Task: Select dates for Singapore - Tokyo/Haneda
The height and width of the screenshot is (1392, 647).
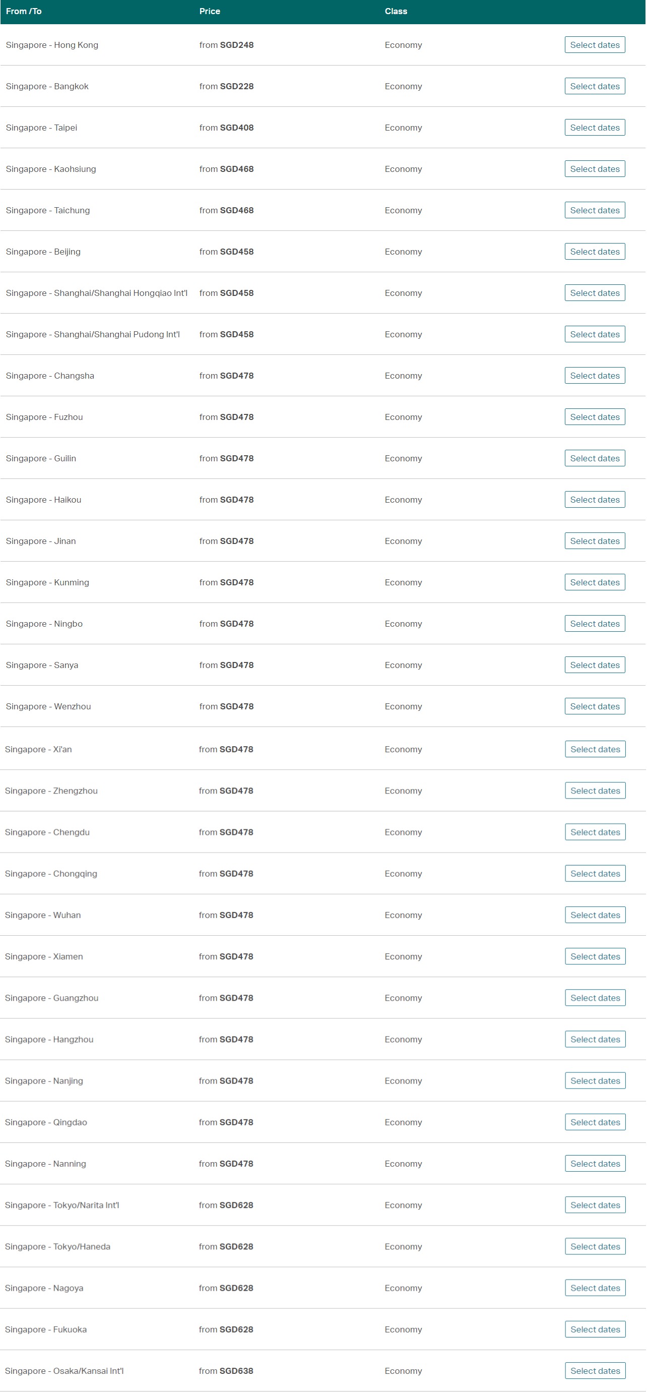Action: point(595,1246)
